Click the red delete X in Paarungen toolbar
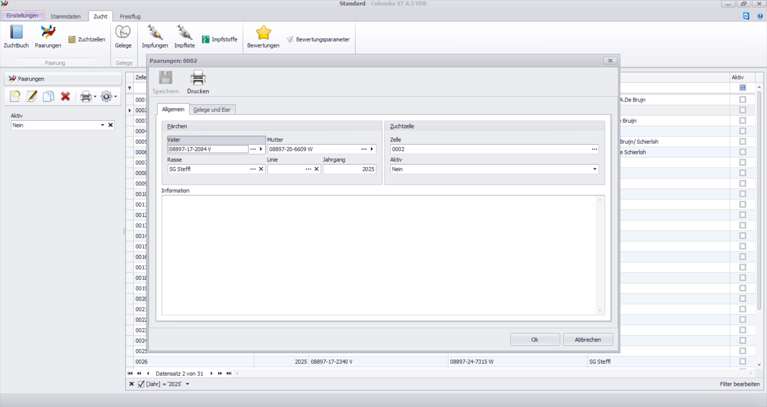The width and height of the screenshot is (767, 407). pos(66,97)
